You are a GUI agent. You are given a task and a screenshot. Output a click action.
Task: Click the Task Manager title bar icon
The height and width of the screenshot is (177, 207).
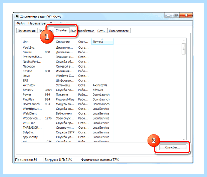pos(17,16)
